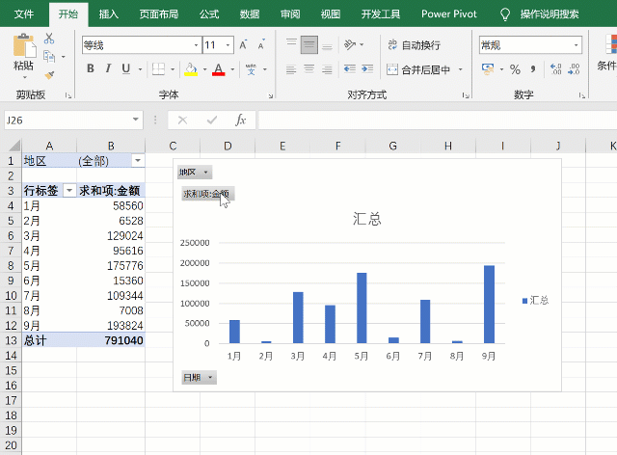Screen dimensions: 617x455
Task: Align text to vertical middle
Action: (309, 45)
